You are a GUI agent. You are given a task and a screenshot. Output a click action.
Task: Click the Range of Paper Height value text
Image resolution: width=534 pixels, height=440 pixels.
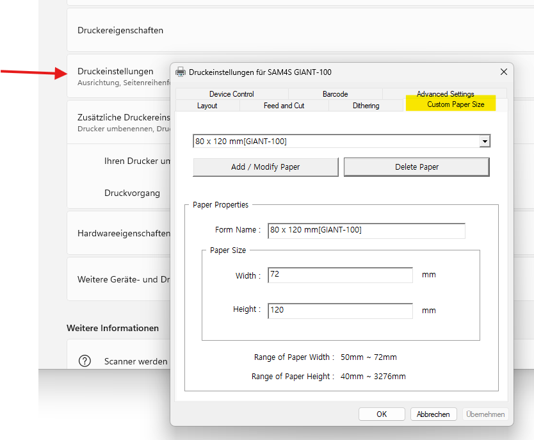coord(373,377)
